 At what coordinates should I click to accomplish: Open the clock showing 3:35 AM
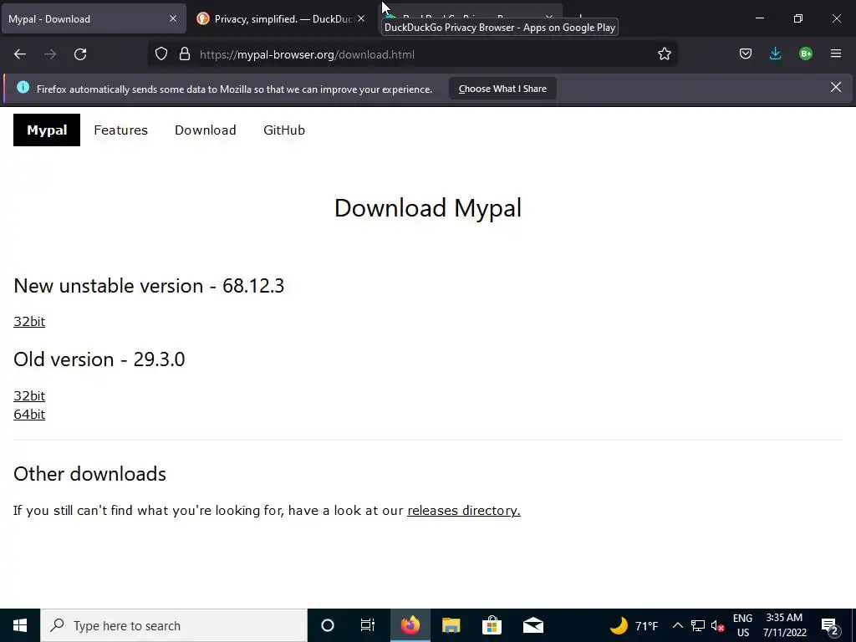click(x=784, y=625)
